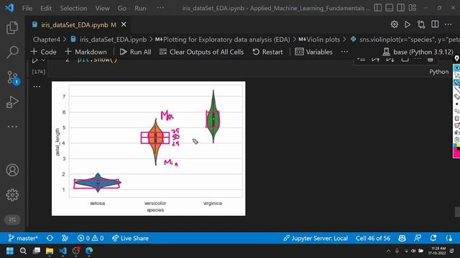Open the Explorer view in activity bar

point(12,28)
